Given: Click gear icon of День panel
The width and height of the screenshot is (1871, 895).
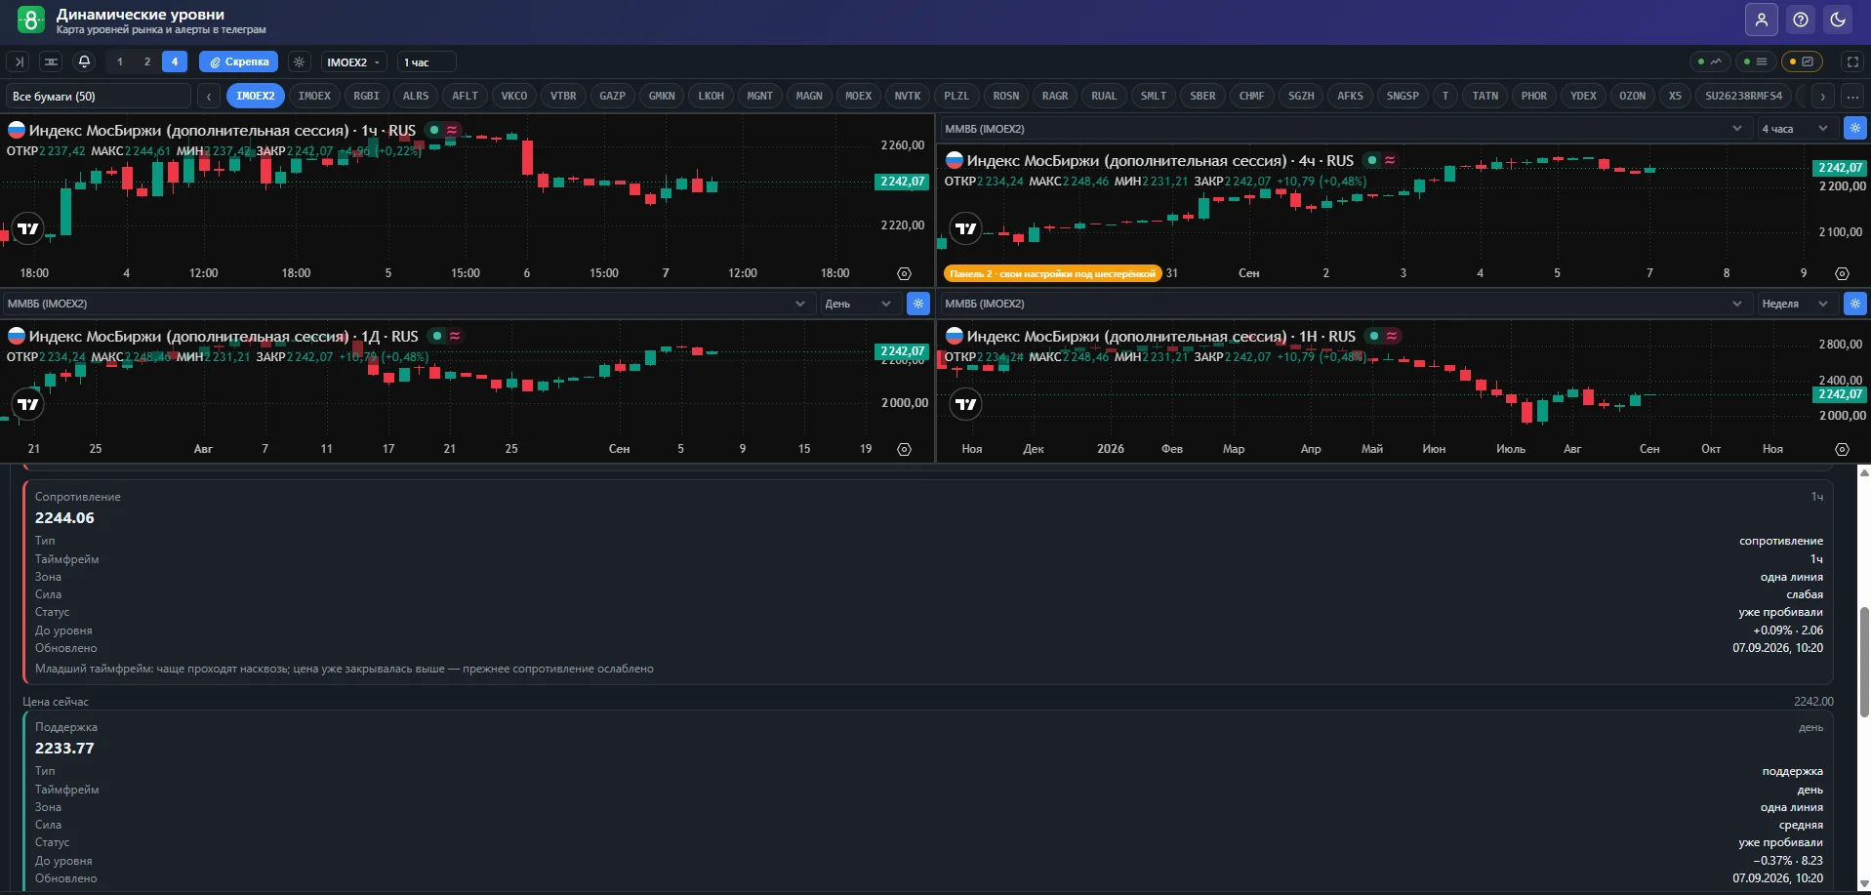Looking at the screenshot, I should [917, 304].
